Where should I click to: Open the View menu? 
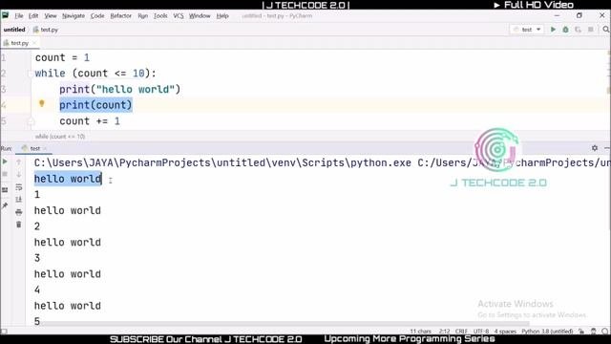tap(51, 15)
